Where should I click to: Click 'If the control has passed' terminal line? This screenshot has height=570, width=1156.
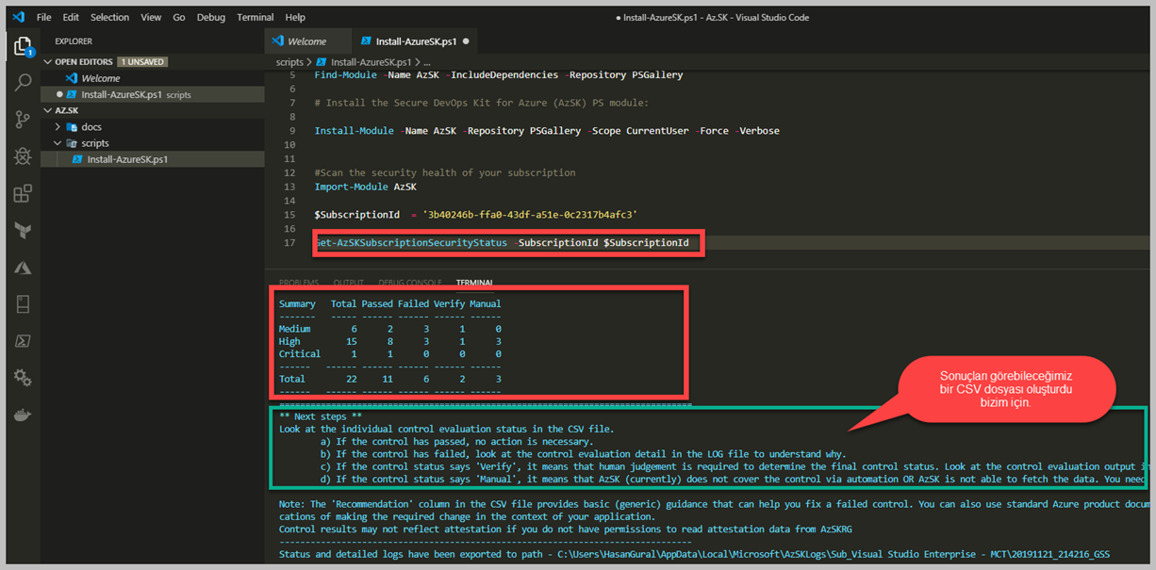456,441
